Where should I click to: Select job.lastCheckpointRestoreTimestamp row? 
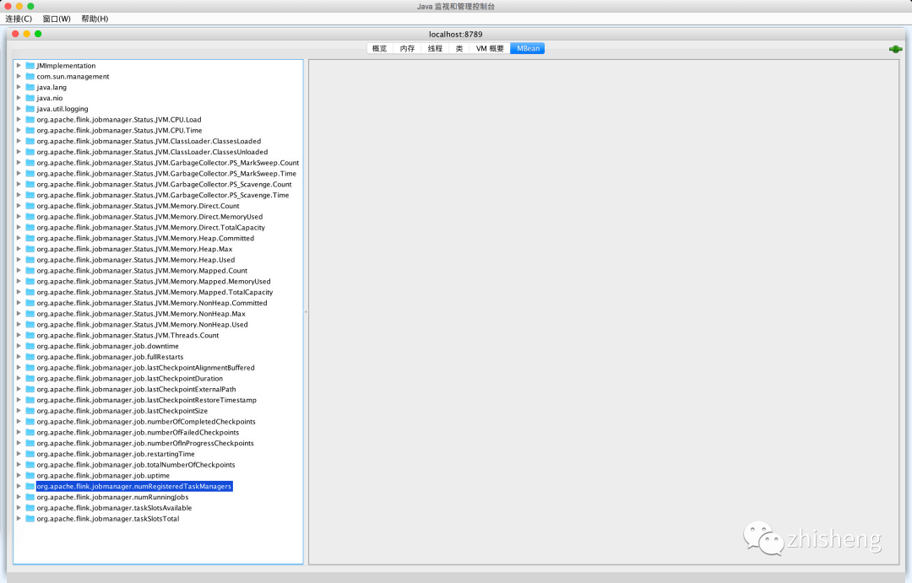point(147,400)
